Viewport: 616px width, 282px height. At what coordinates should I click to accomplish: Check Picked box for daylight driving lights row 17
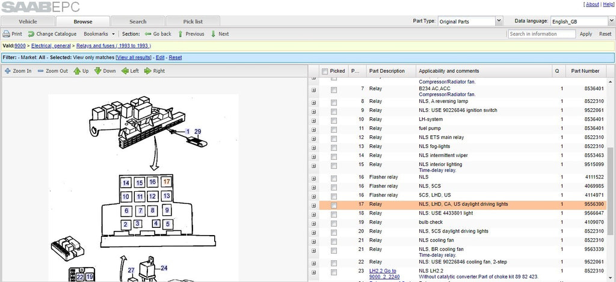pyautogui.click(x=333, y=205)
